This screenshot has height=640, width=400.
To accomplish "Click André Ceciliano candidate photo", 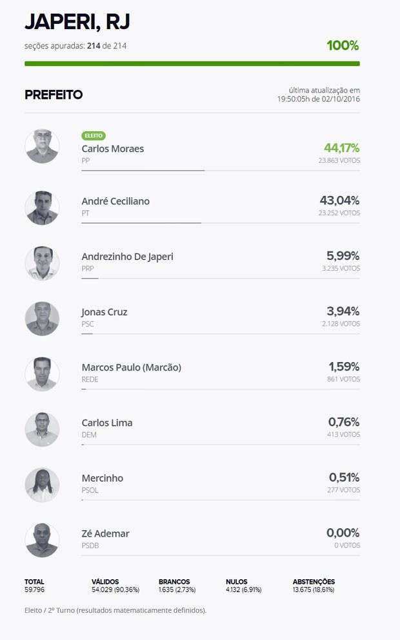I will tap(42, 208).
